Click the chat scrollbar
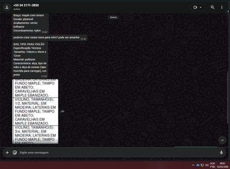 tap(228, 97)
